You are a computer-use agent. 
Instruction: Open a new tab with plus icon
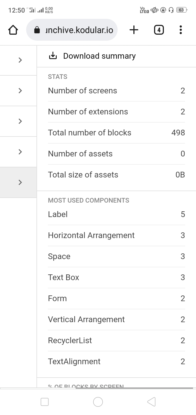click(134, 30)
